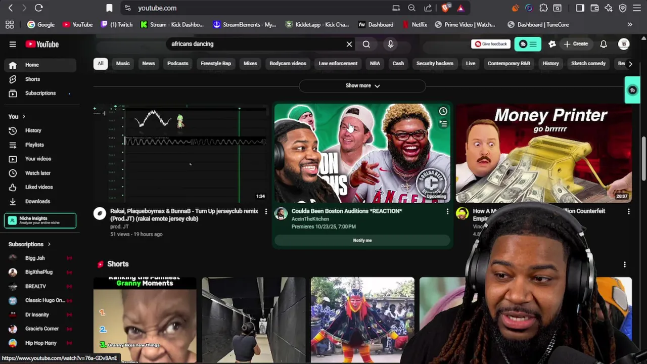Click the Niche Insights button
Viewport: 647px width, 364px height.
click(40, 220)
